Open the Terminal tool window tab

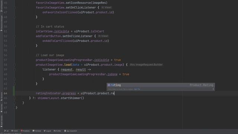point(37,131)
